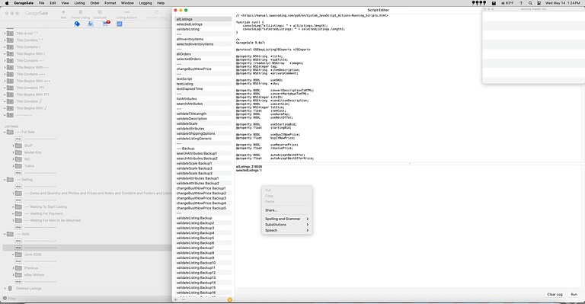The height and width of the screenshot is (304, 585).
Task: Select the validateShippingOptions script
Action: (203, 133)
